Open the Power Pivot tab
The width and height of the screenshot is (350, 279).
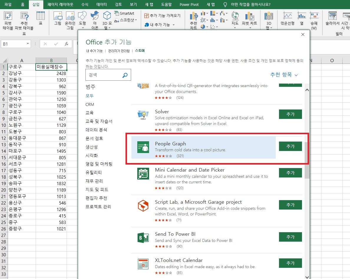[x=189, y=4]
